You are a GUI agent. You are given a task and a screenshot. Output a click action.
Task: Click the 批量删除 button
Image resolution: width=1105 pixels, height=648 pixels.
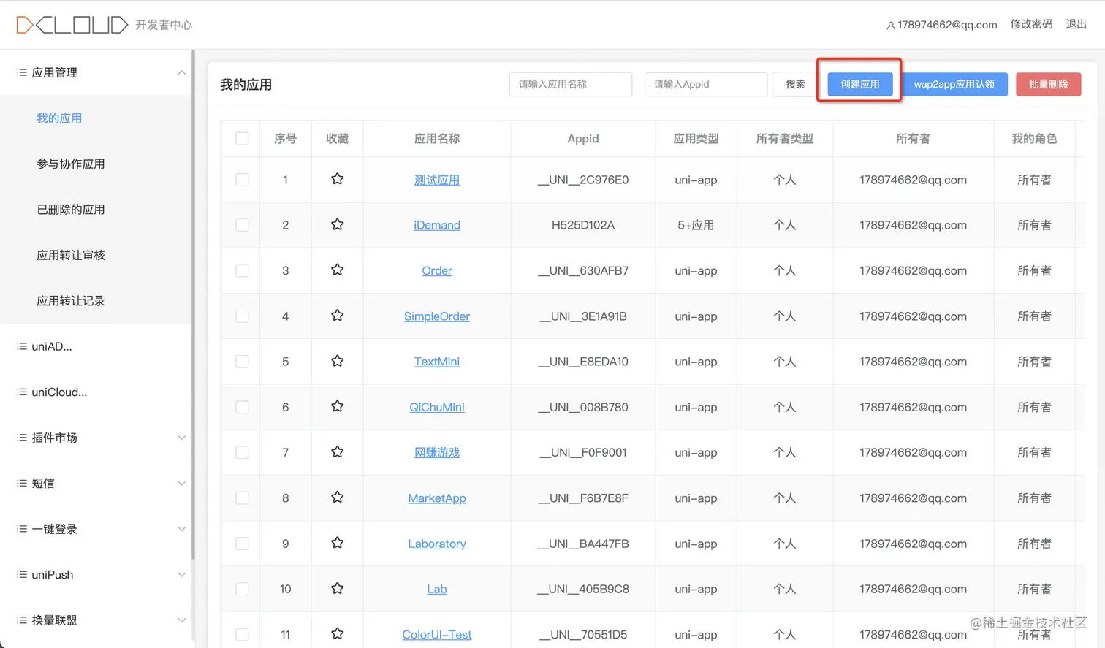click(1048, 84)
